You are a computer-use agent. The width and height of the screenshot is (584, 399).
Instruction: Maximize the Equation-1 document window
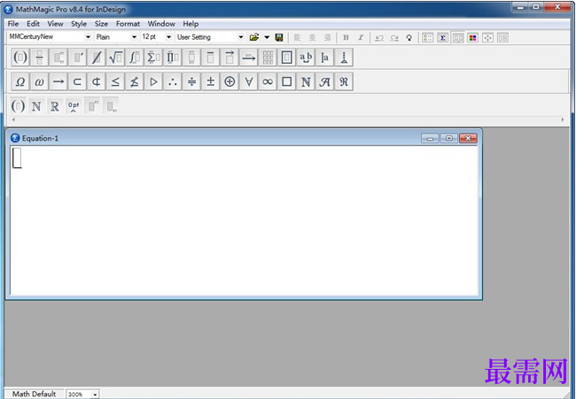(448, 138)
